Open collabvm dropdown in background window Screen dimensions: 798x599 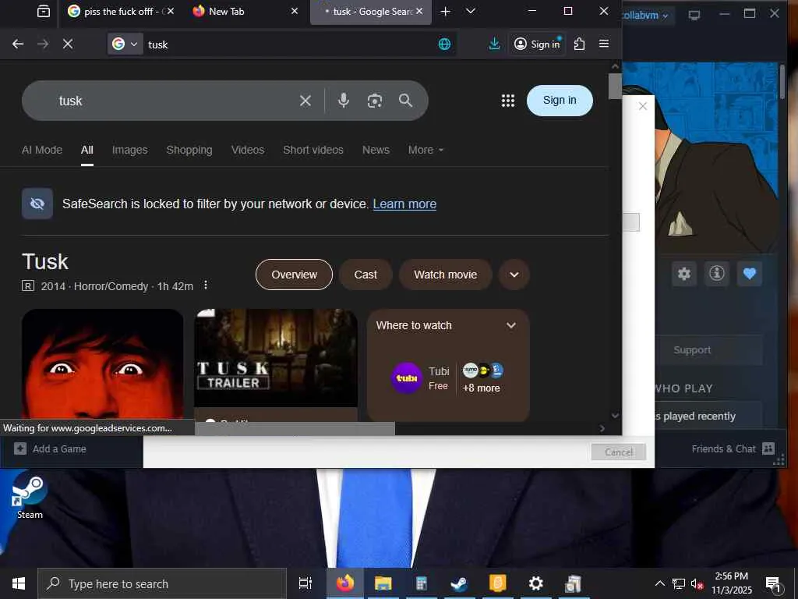pyautogui.click(x=644, y=16)
